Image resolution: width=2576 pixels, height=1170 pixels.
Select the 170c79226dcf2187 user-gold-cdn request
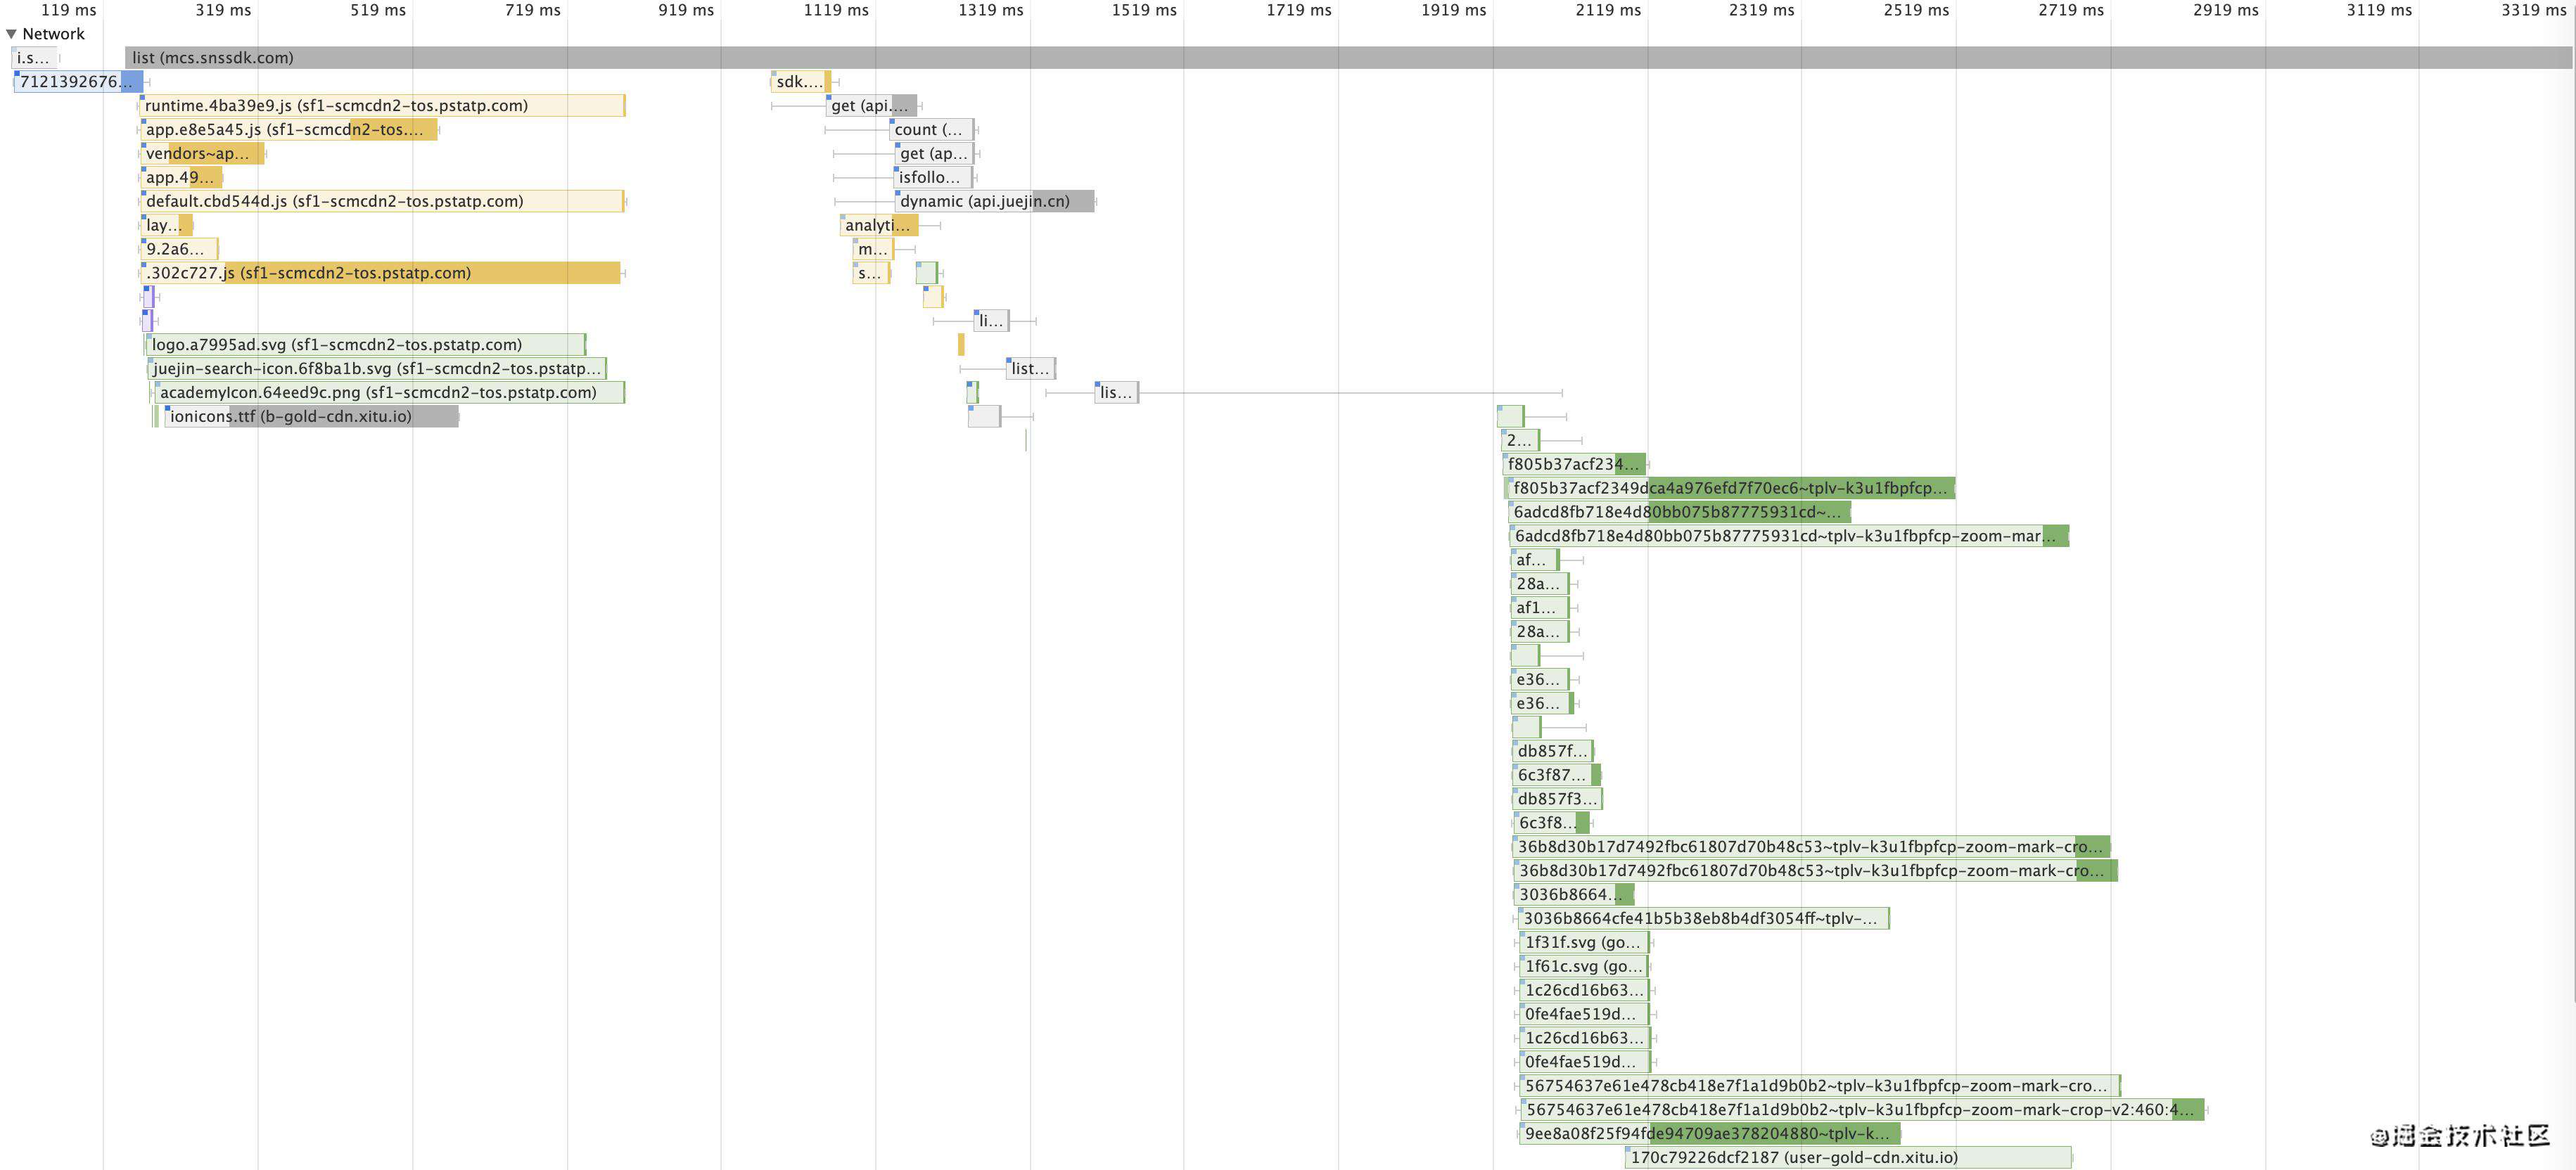click(x=1849, y=1158)
